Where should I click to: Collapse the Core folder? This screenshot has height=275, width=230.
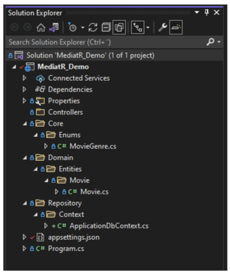24,124
